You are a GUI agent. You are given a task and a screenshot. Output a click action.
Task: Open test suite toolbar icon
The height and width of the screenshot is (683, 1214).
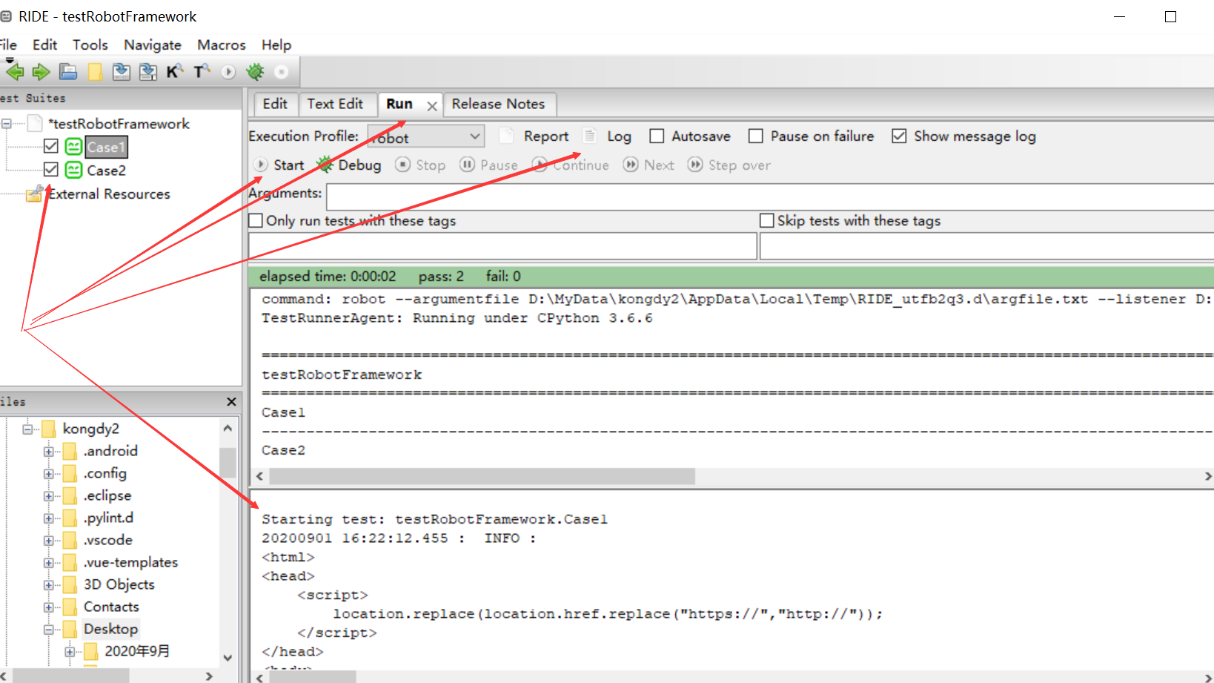point(68,72)
